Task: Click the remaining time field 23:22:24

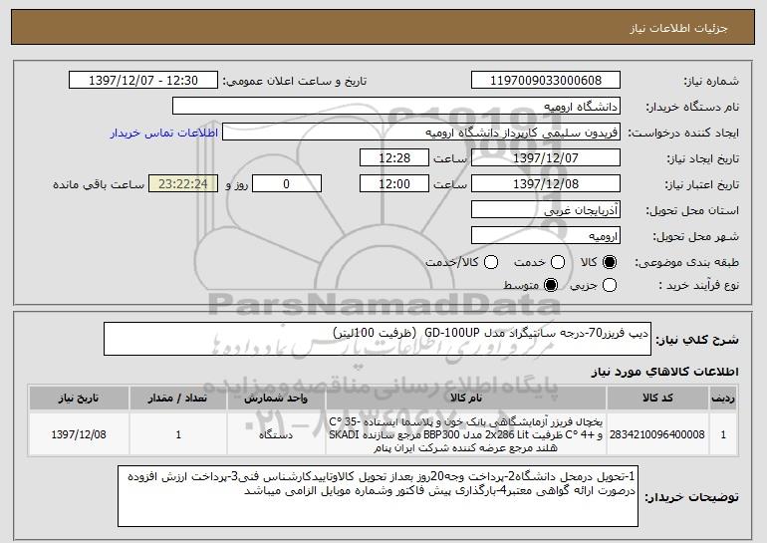Action: (183, 184)
